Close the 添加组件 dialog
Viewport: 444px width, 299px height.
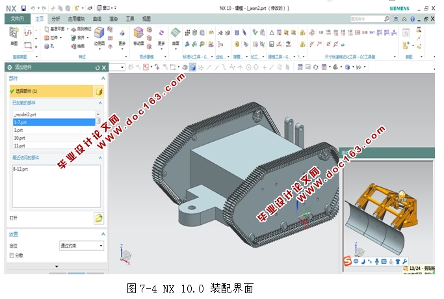coord(104,68)
